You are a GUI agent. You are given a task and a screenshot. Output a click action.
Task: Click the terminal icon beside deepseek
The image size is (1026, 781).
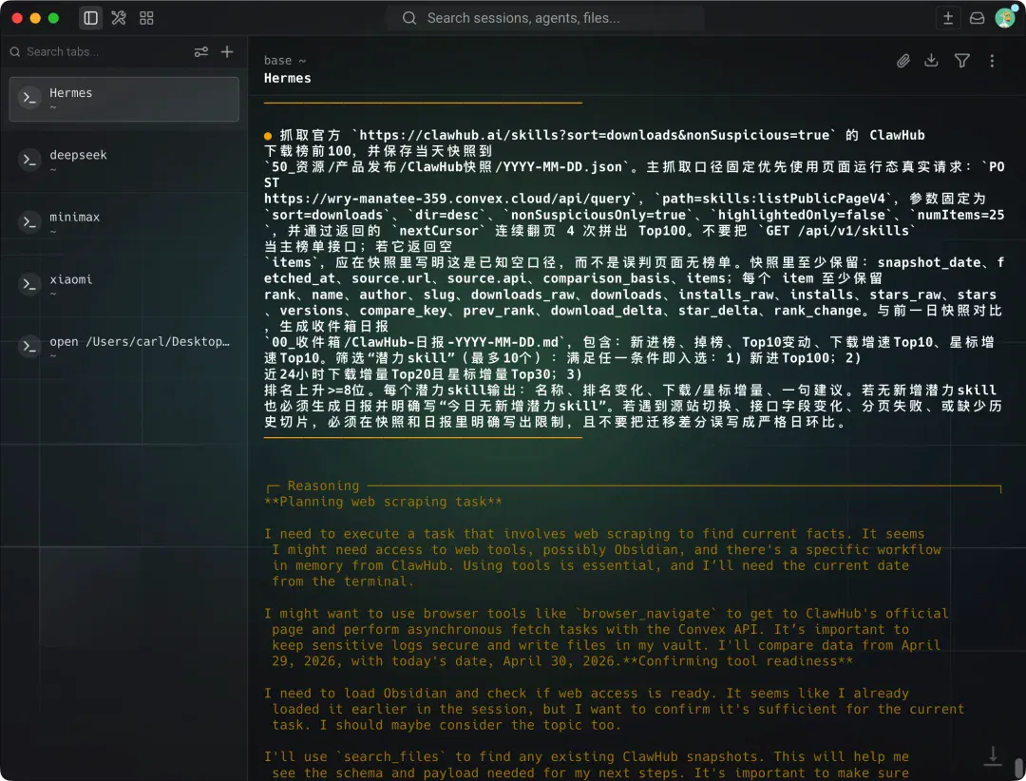pyautogui.click(x=29, y=160)
